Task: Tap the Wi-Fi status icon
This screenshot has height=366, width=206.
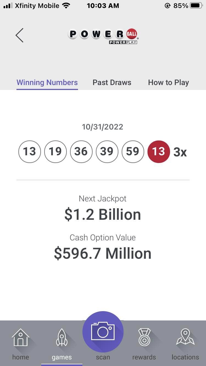Action: point(66,6)
